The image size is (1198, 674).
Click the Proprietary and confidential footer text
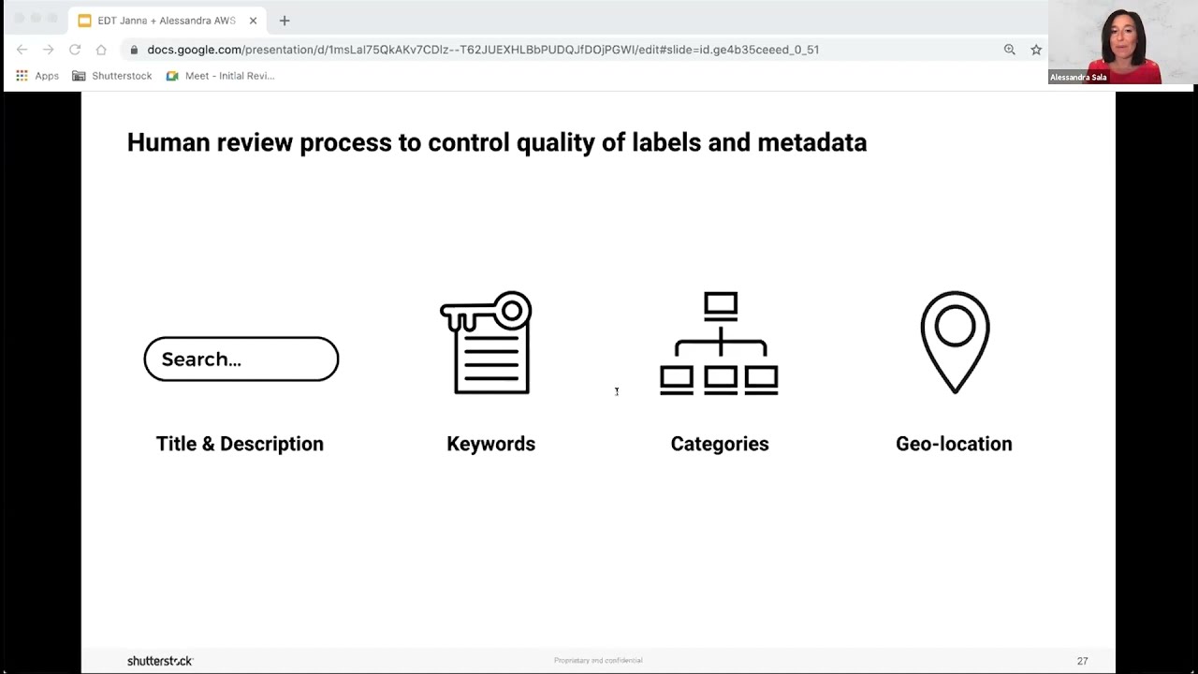(x=598, y=661)
